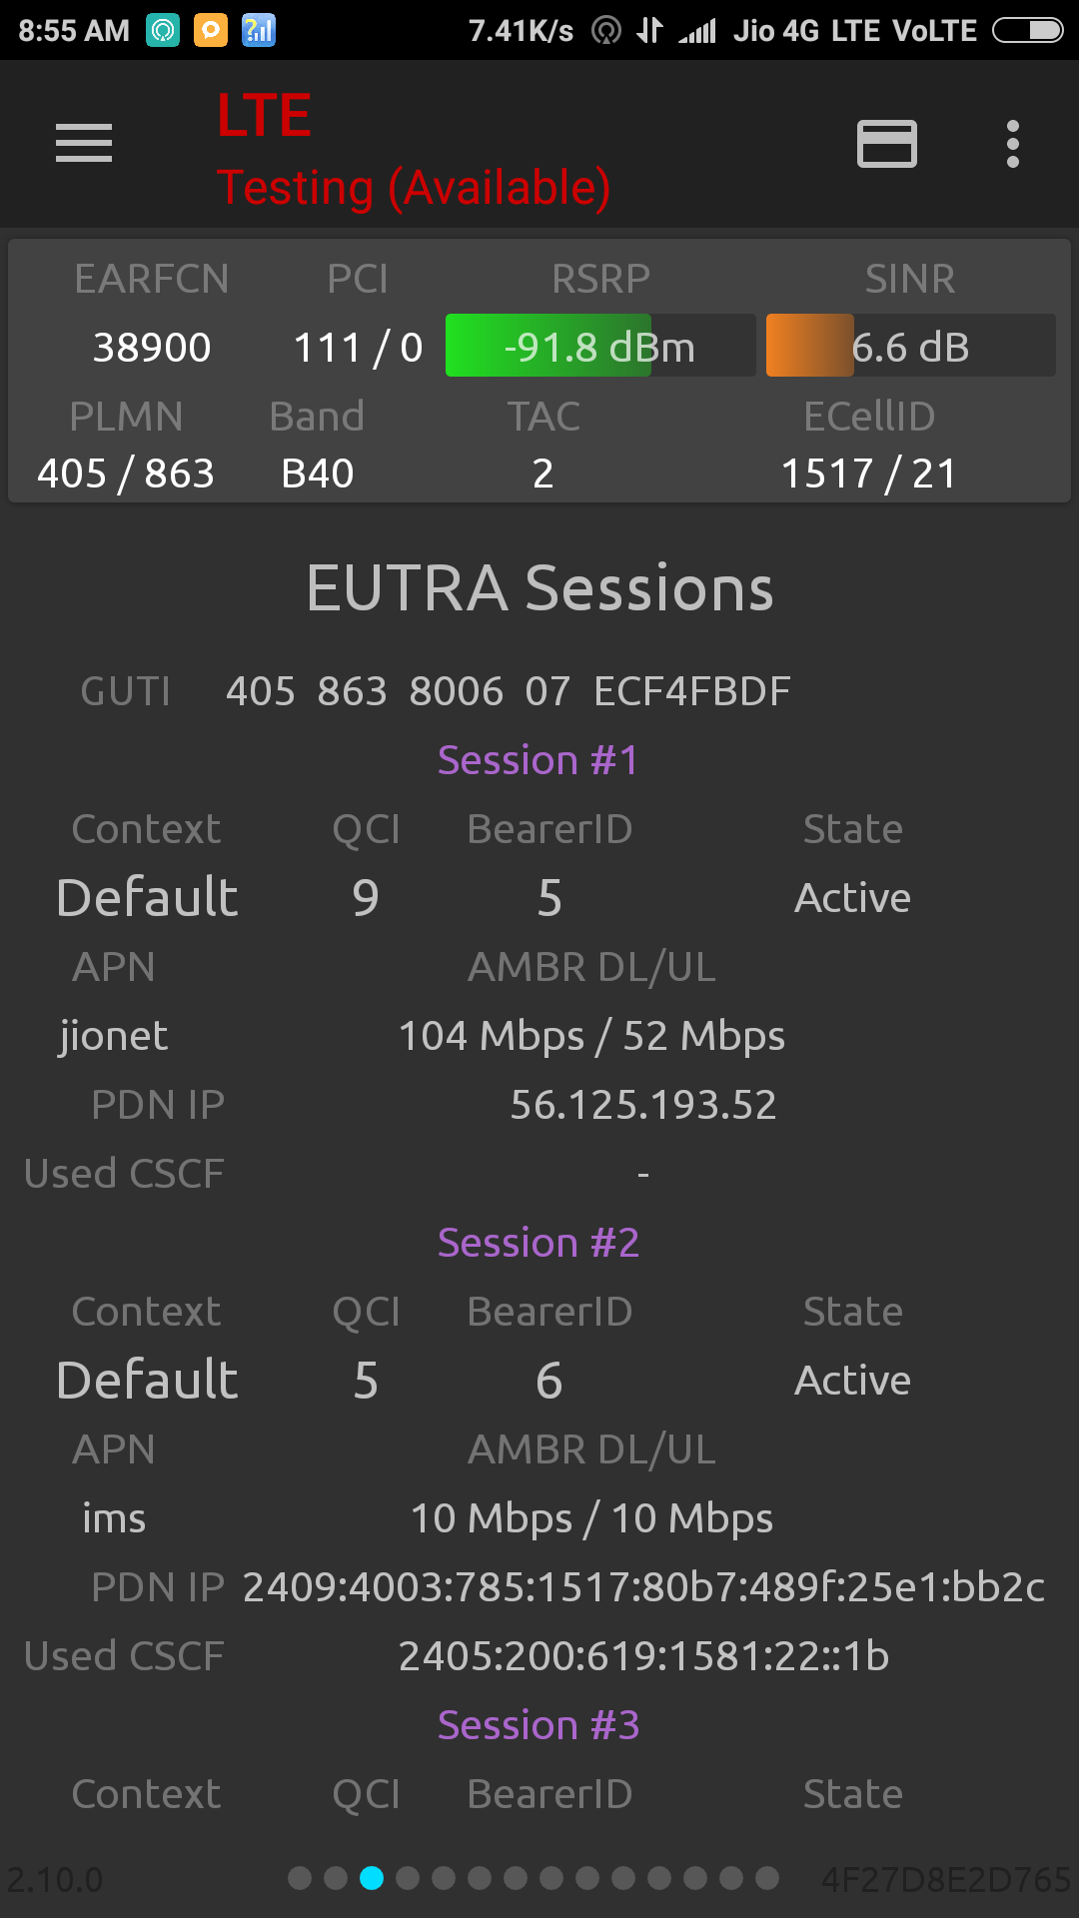The width and height of the screenshot is (1079, 1918).
Task: Tap the orange SINR level bar
Action: click(809, 346)
